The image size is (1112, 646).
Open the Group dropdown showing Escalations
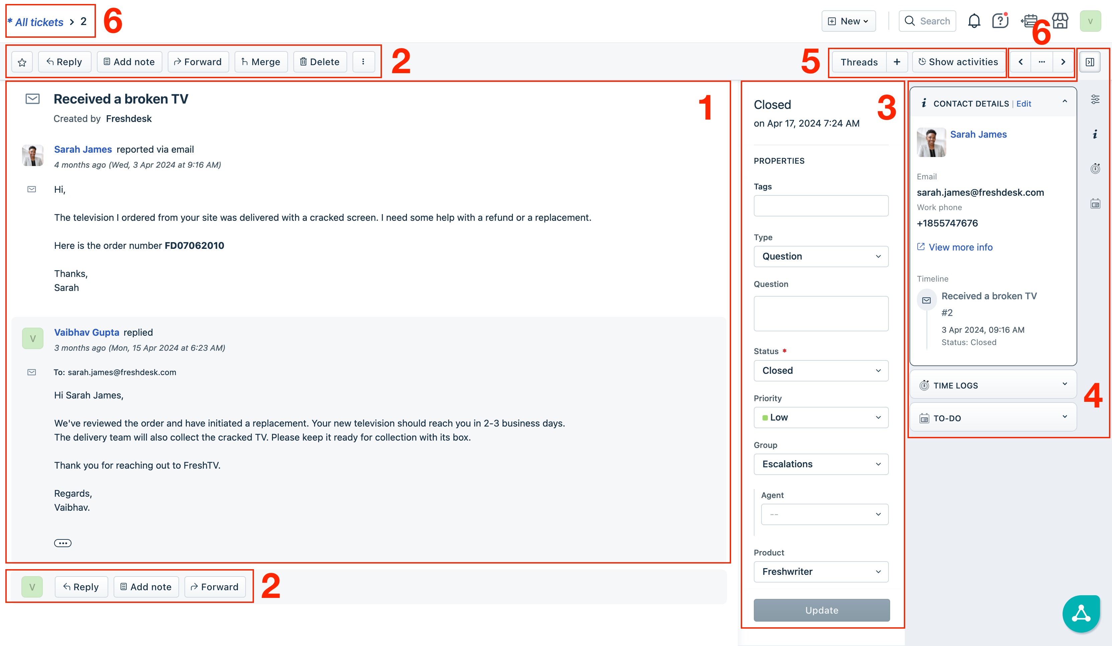tap(821, 464)
